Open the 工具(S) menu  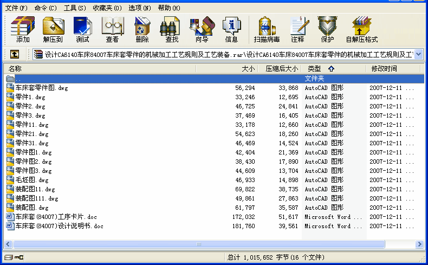[x=75, y=8]
